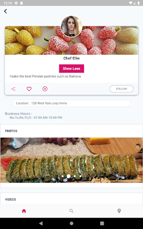
Task: Tap the Android back navigation button
Action: (41, 223)
